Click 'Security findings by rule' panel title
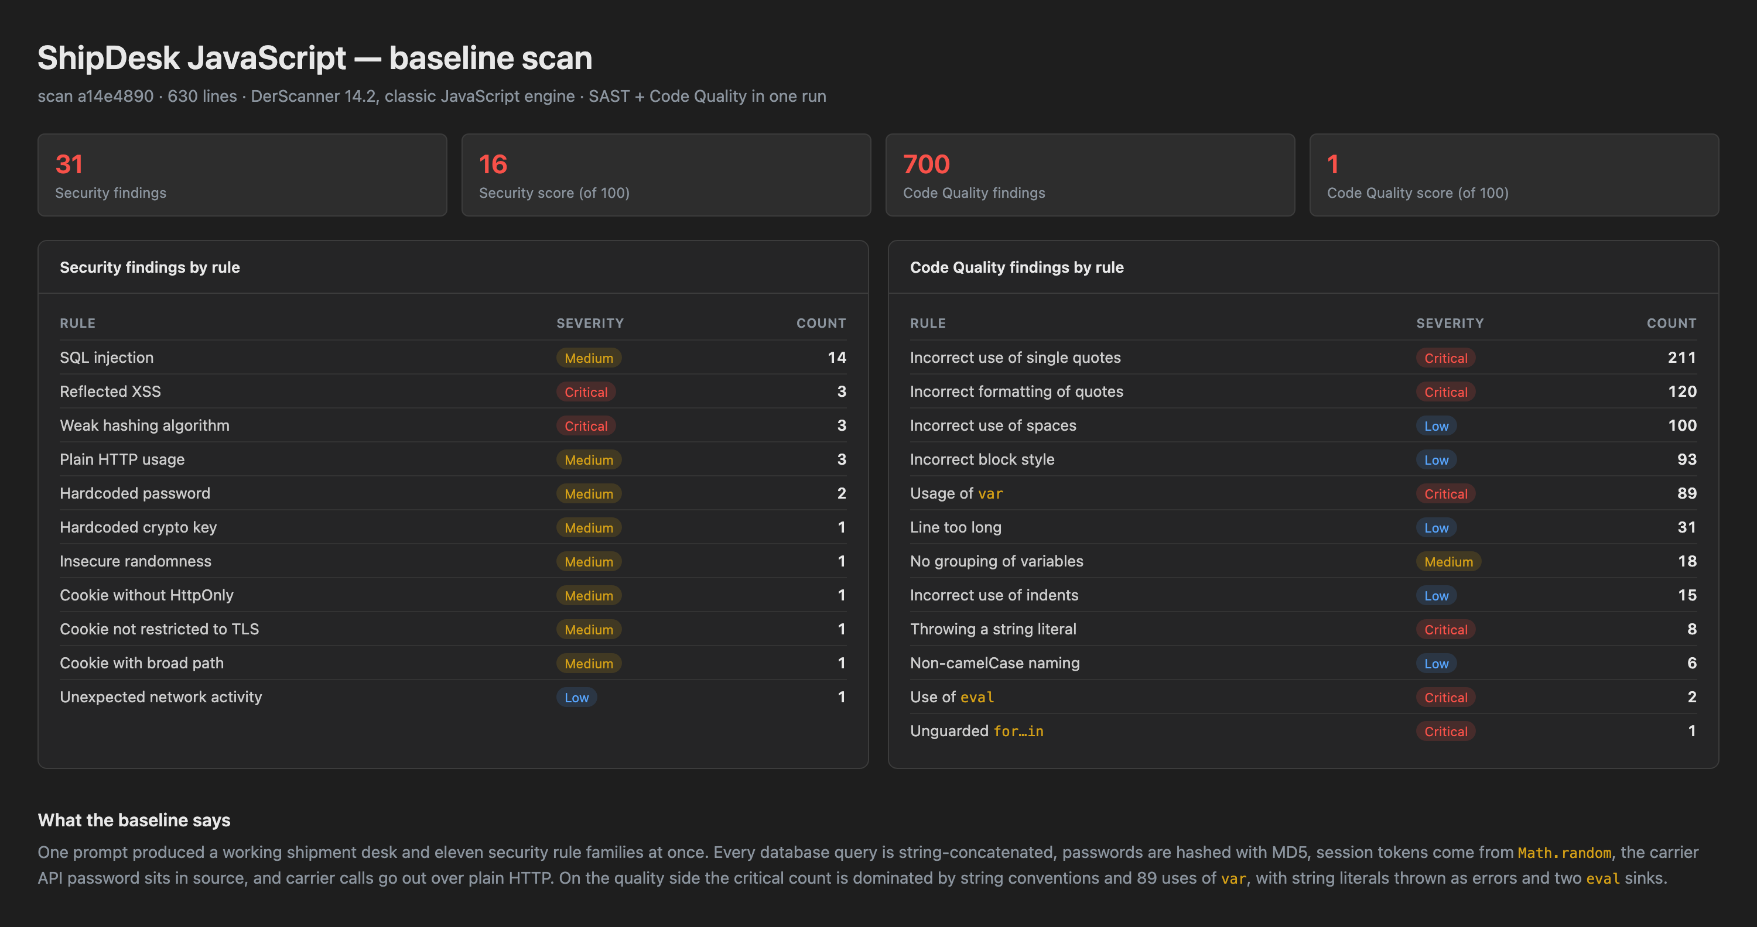 (149, 267)
